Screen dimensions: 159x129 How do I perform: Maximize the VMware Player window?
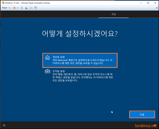(148, 3)
